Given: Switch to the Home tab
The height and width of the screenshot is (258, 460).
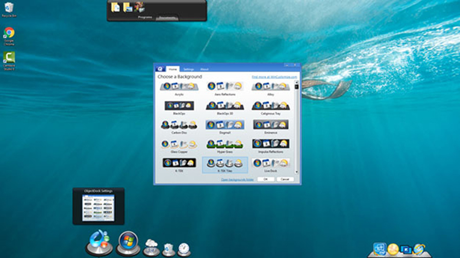Looking at the screenshot, I should click(x=173, y=69).
